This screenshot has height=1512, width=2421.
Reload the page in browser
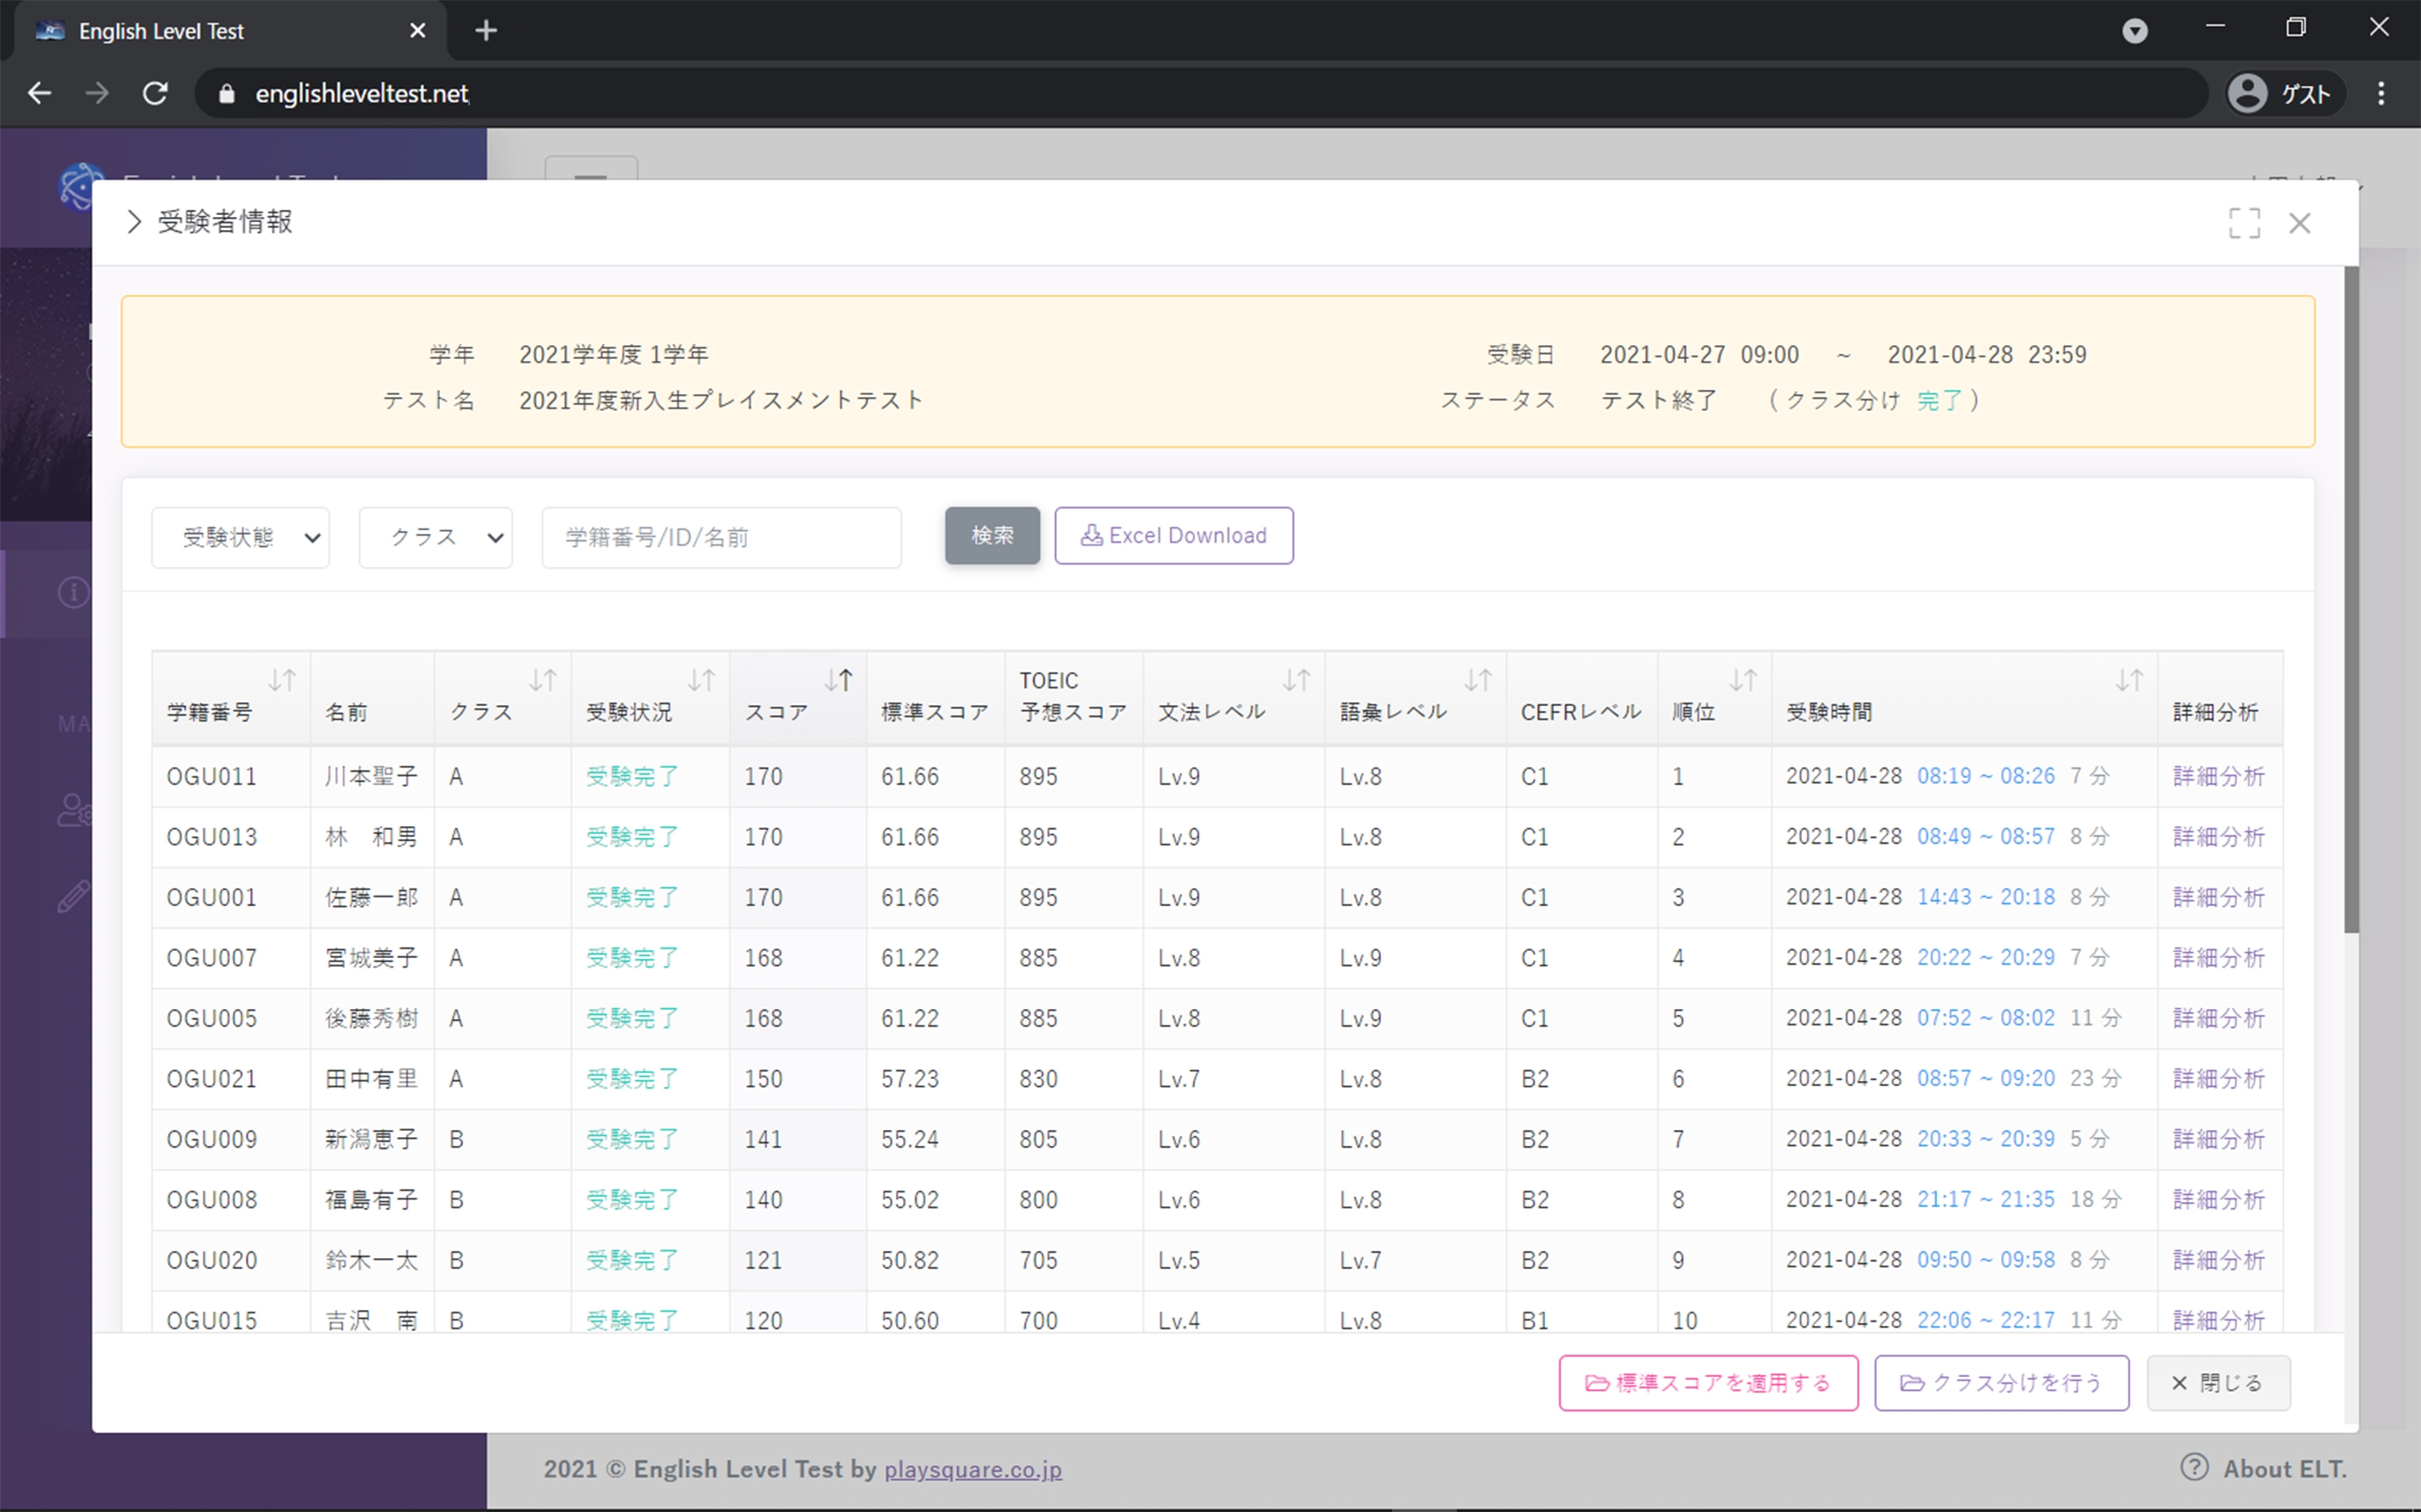point(155,94)
